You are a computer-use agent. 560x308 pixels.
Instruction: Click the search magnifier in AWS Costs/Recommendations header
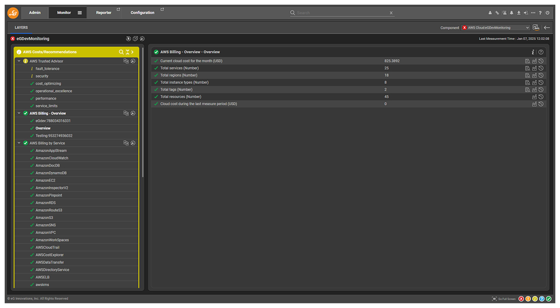coord(121,52)
